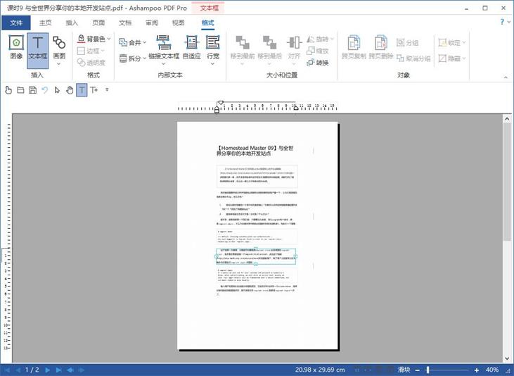Jump to the last page button
The height and width of the screenshot is (376, 514).
[59, 370]
